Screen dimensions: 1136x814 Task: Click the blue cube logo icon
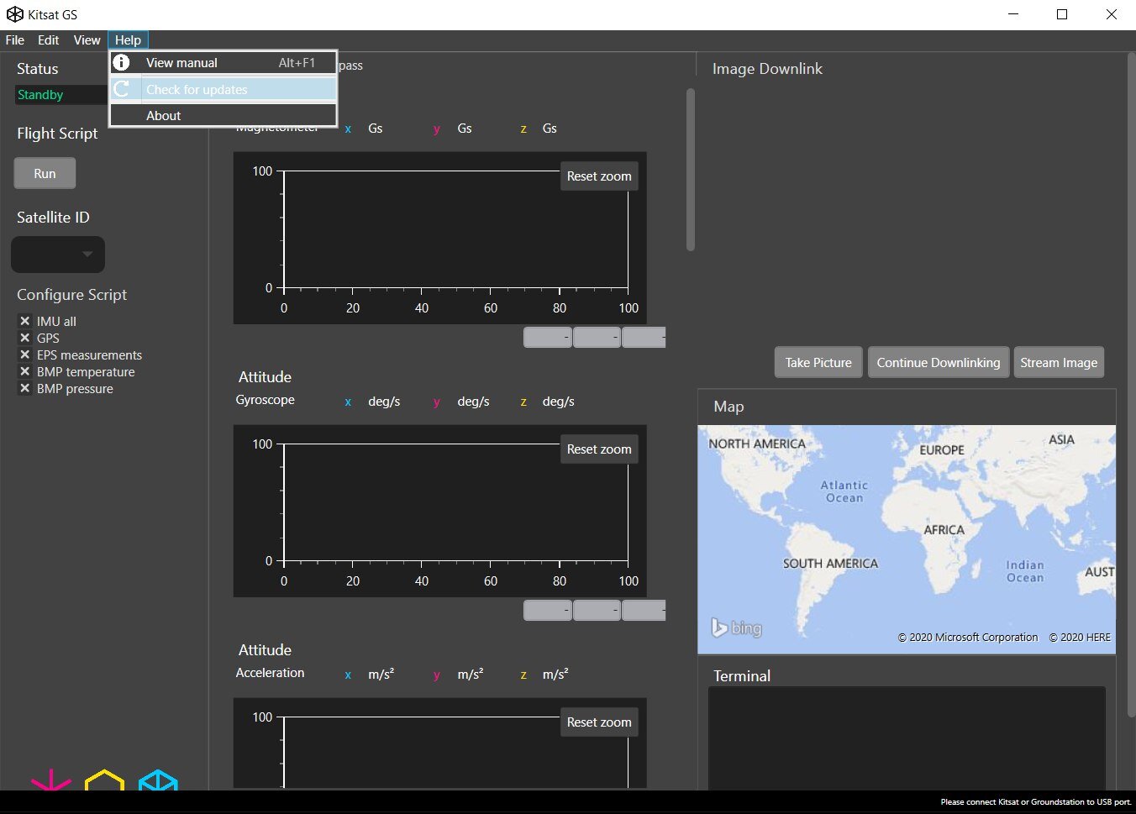158,781
